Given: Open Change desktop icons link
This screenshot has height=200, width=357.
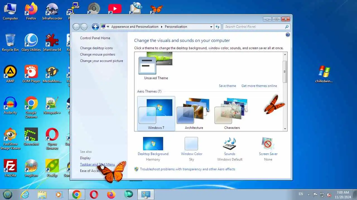Looking at the screenshot, I should coord(97,48).
